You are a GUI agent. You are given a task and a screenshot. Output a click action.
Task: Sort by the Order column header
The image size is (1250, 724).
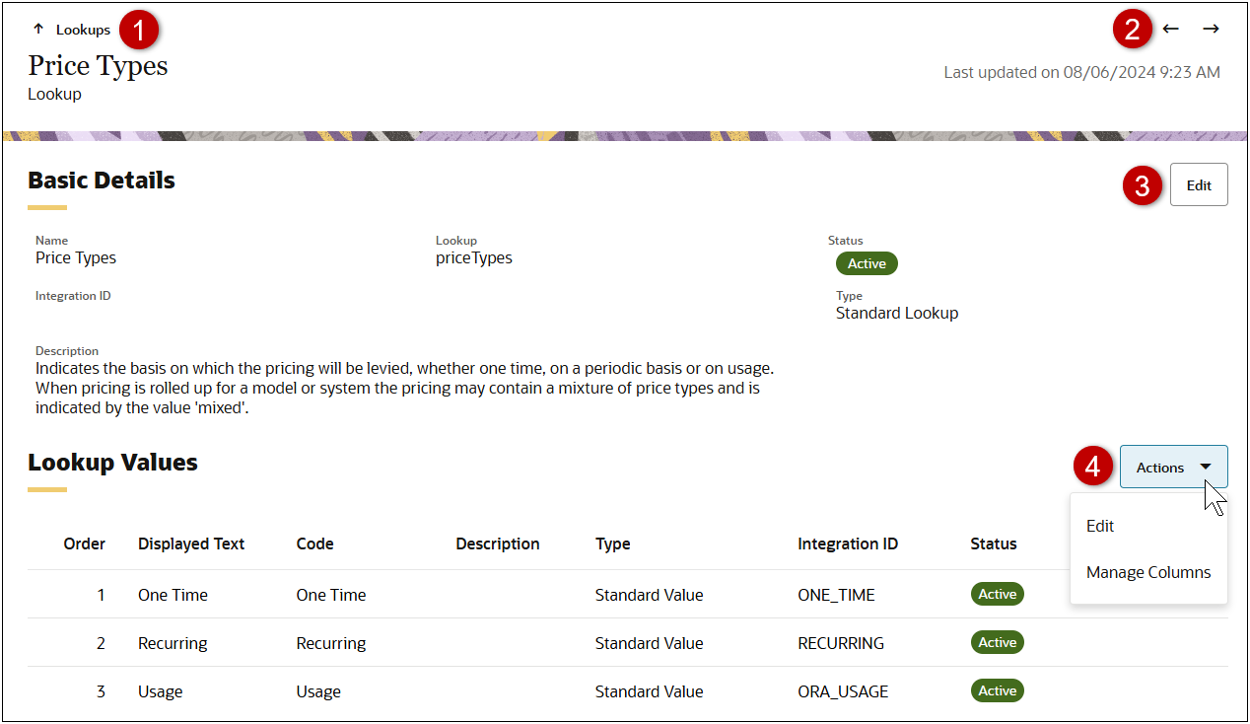click(85, 543)
